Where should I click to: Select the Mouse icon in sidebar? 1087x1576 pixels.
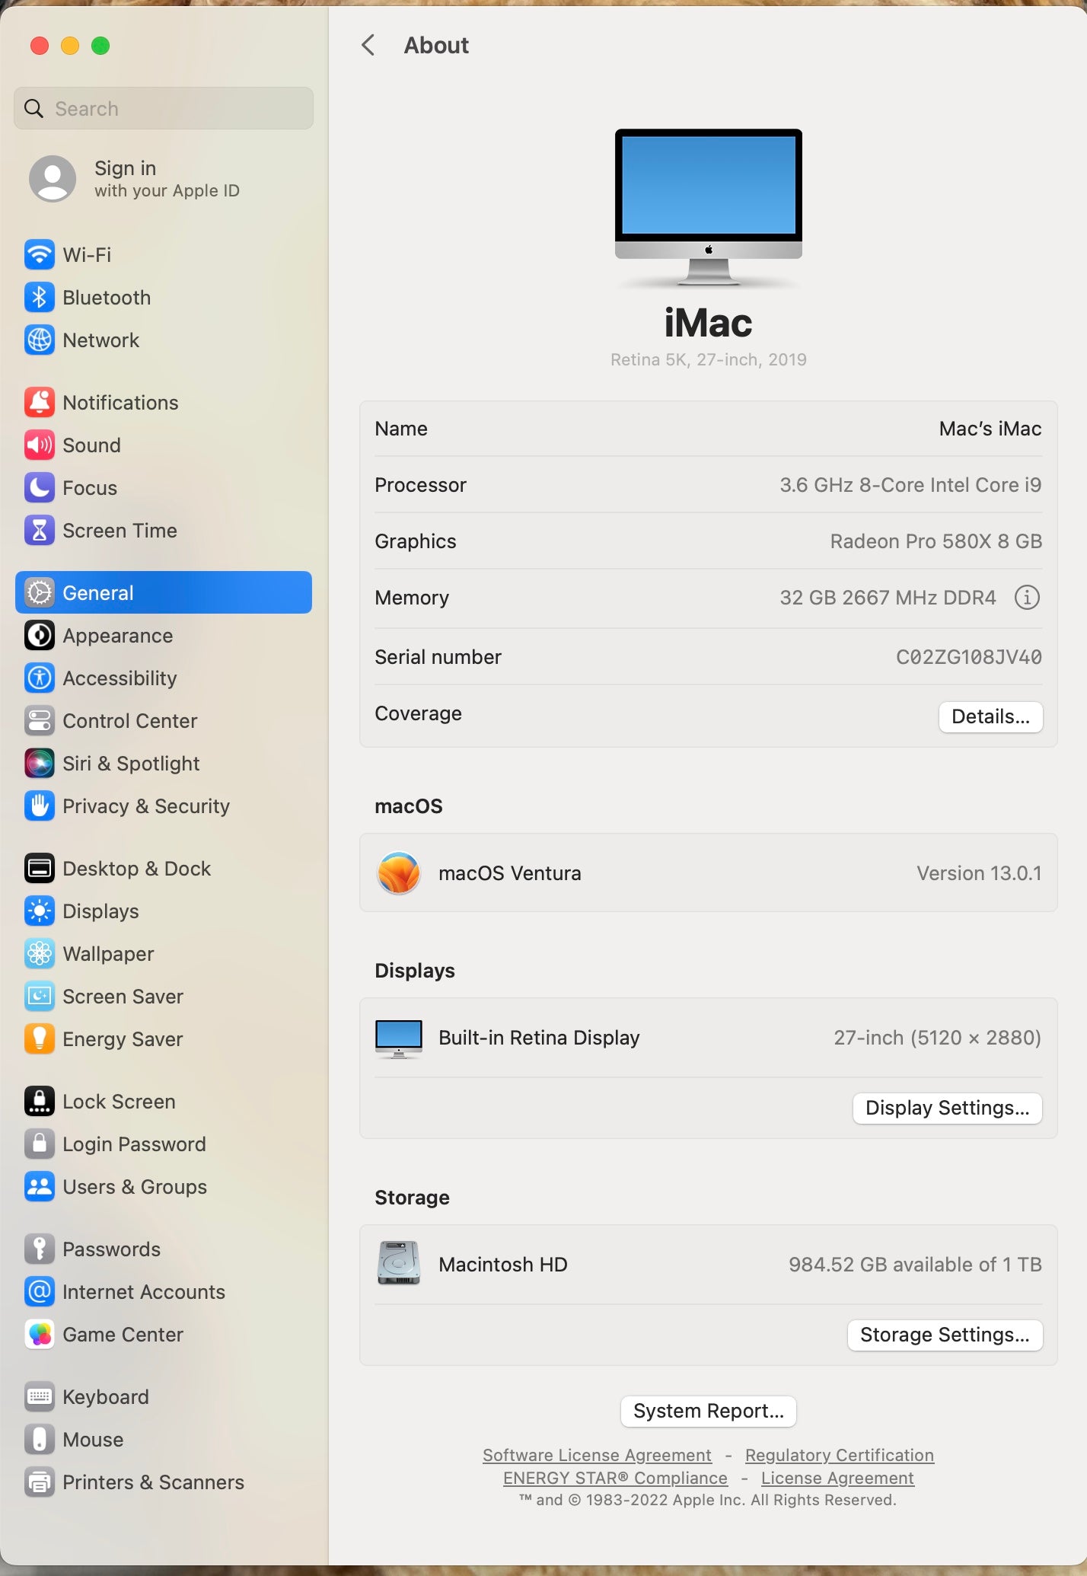40,1440
